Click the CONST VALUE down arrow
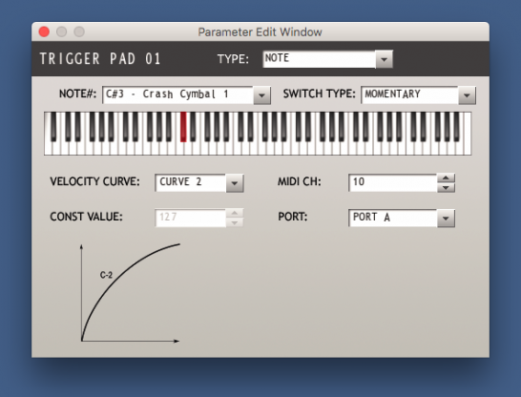Viewport: 521px width, 397px height. [x=235, y=222]
